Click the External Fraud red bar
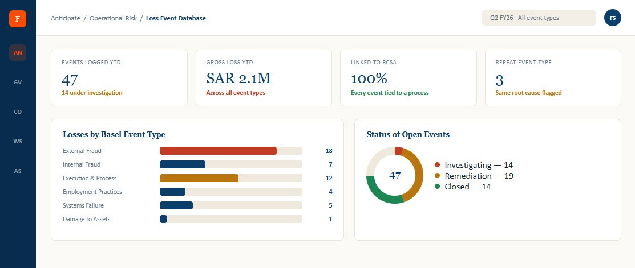This screenshot has width=635, height=268. tap(219, 151)
